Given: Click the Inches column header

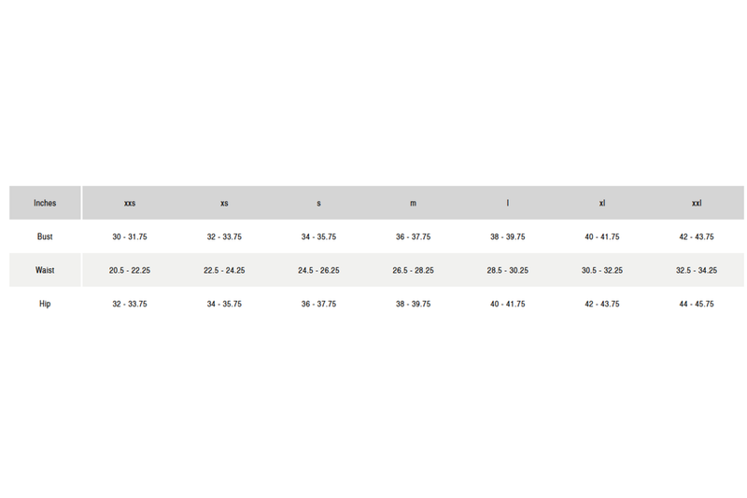Looking at the screenshot, I should [x=45, y=203].
